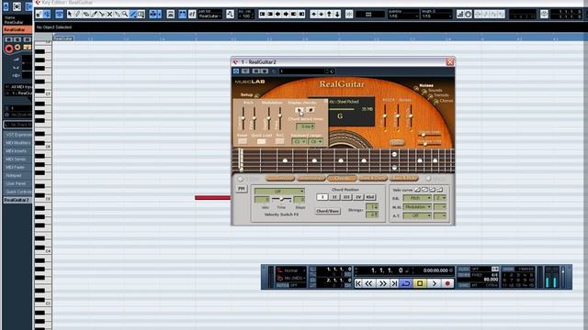588x330 pixels.
Task: Click the Display chords right button
Action: (311, 110)
